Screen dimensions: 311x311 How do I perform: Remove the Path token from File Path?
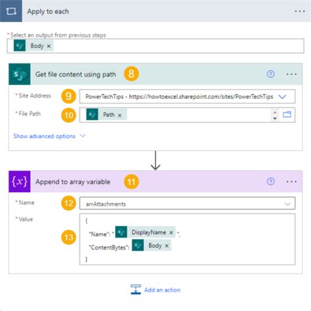pyautogui.click(x=119, y=115)
